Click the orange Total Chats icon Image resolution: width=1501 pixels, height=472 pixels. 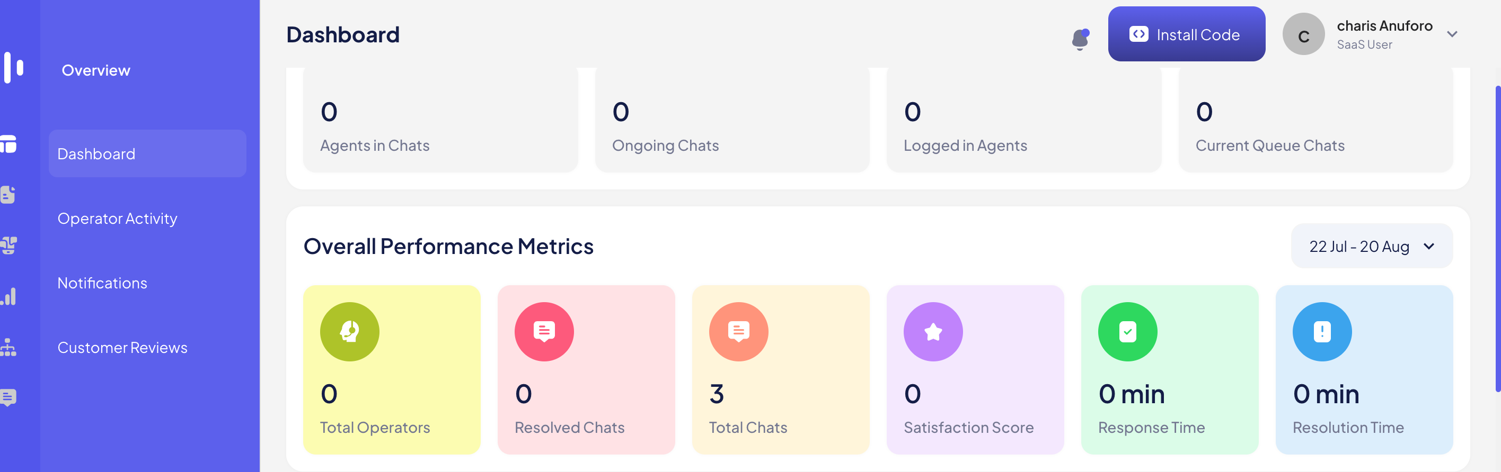tap(738, 332)
